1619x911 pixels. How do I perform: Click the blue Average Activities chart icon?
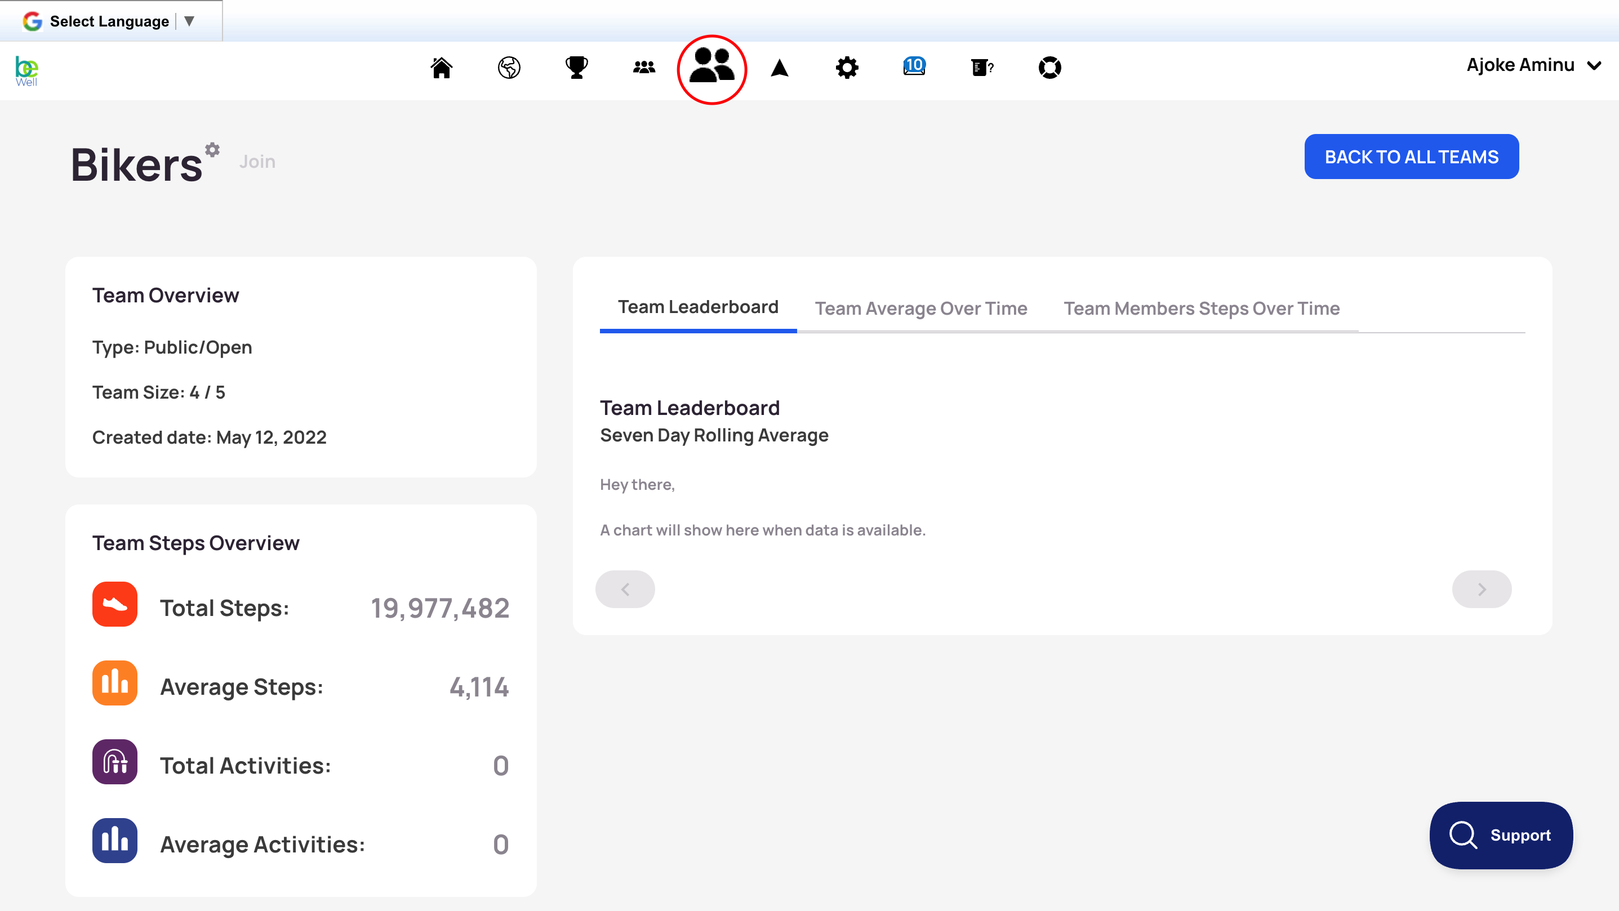coord(115,841)
